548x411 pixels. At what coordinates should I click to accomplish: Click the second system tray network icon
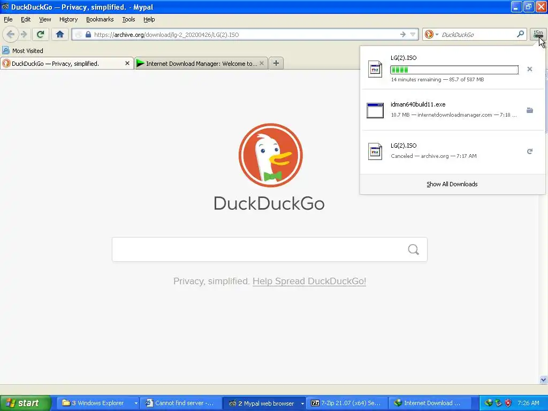click(x=498, y=403)
